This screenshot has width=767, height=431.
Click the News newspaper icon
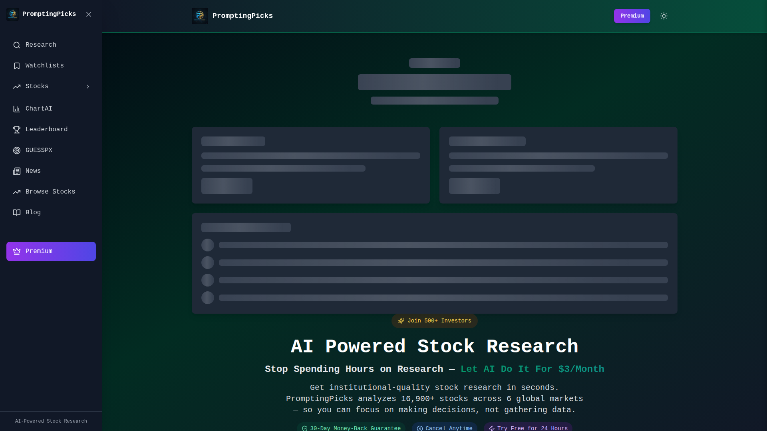pos(16,171)
